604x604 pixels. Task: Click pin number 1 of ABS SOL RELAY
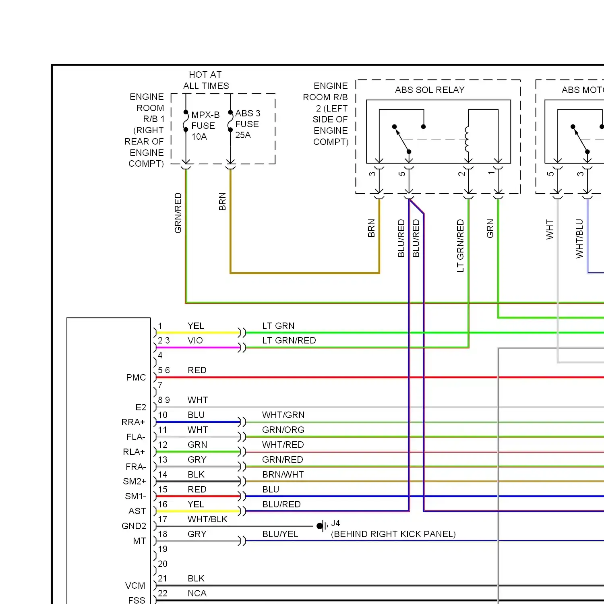(x=491, y=173)
